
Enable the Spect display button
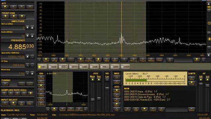[46, 60]
